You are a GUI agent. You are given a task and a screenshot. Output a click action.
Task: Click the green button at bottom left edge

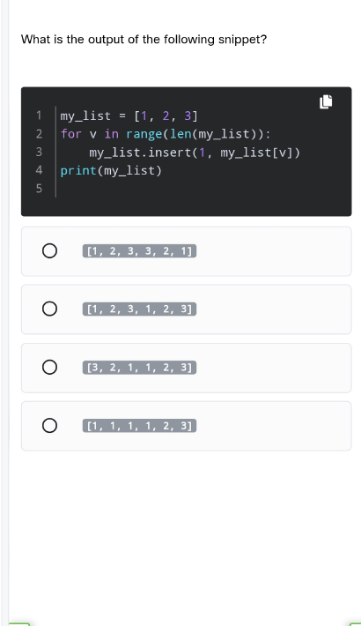[19, 623]
